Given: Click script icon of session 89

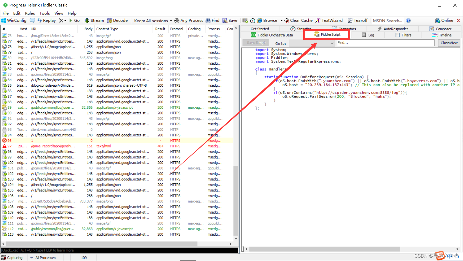Looking at the screenshot, I should tap(4, 107).
